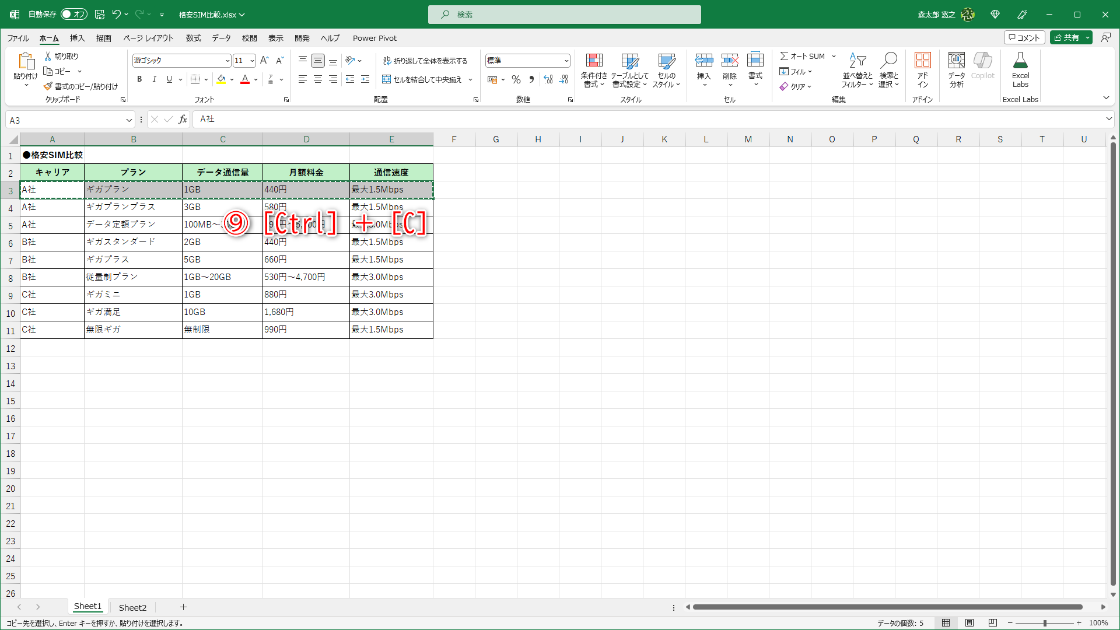Open the Excel Labs flask icon
Viewport: 1120px width, 630px height.
coord(1020,61)
